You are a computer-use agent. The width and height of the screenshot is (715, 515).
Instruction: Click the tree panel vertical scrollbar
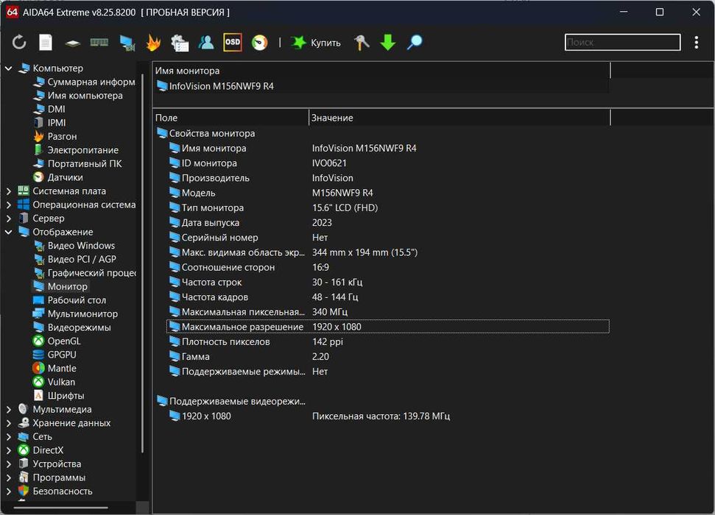coord(143,263)
